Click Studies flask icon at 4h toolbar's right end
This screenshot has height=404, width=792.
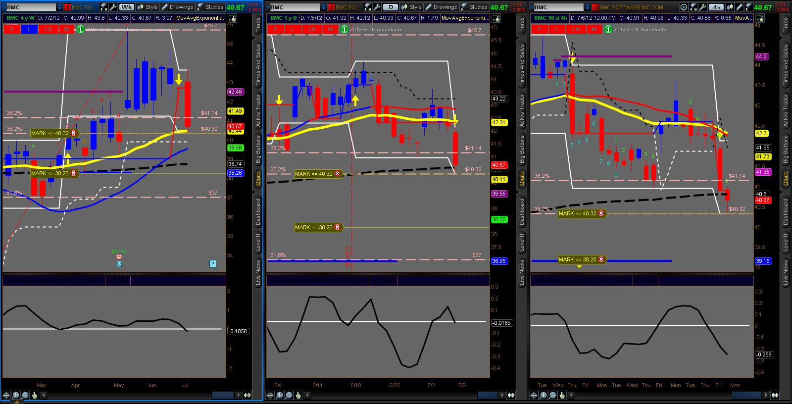click(x=748, y=7)
